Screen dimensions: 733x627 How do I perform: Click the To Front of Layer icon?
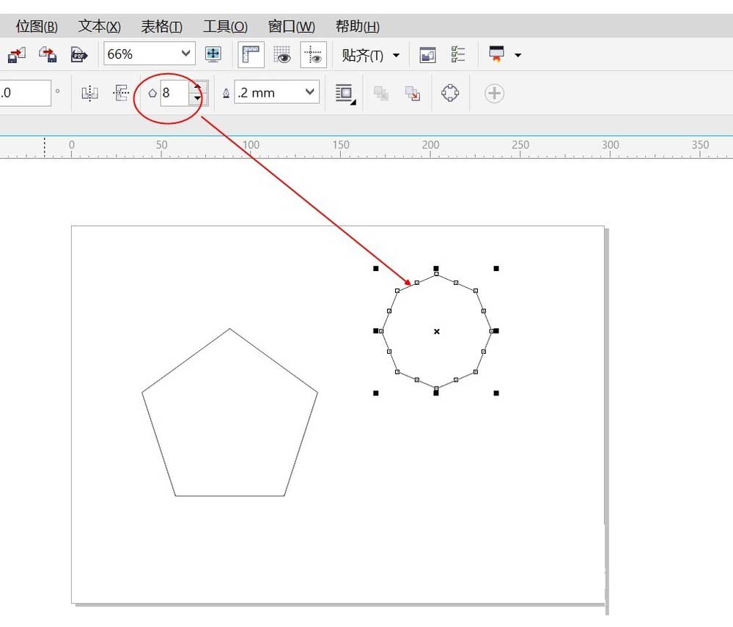[381, 93]
